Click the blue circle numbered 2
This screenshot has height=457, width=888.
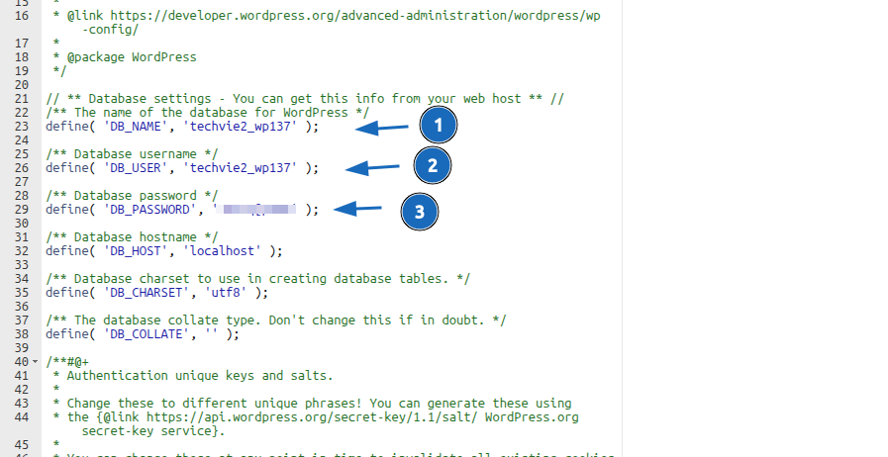pyautogui.click(x=432, y=166)
